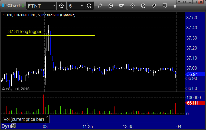Expand the interval 5 dropdown arrow

82,6
